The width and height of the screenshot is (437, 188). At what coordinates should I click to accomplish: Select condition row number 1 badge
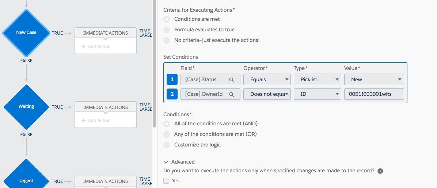172,79
